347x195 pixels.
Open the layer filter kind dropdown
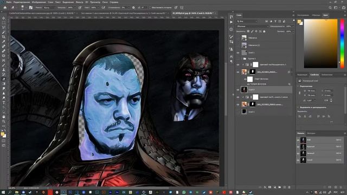(247, 21)
